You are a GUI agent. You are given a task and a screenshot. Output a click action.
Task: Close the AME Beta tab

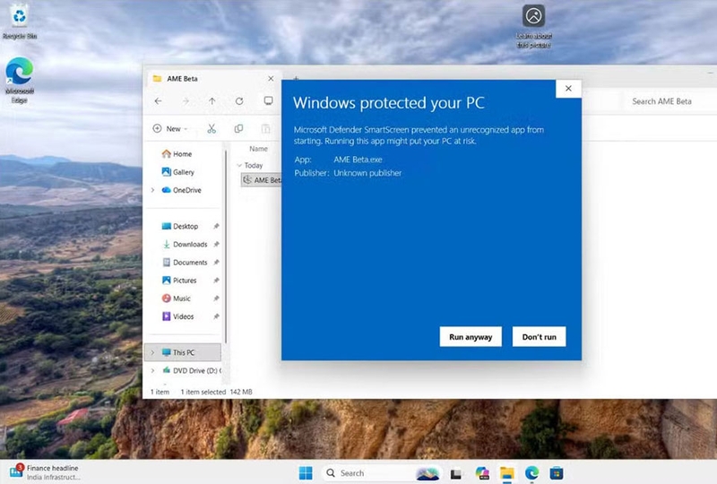pos(271,79)
